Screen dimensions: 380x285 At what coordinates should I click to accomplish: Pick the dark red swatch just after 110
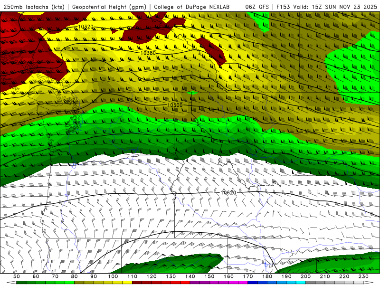pyautogui.click(x=137, y=283)
